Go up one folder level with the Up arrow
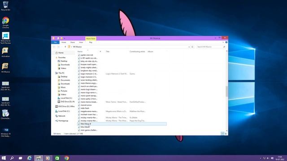The width and height of the screenshot is (287, 161). point(65,47)
